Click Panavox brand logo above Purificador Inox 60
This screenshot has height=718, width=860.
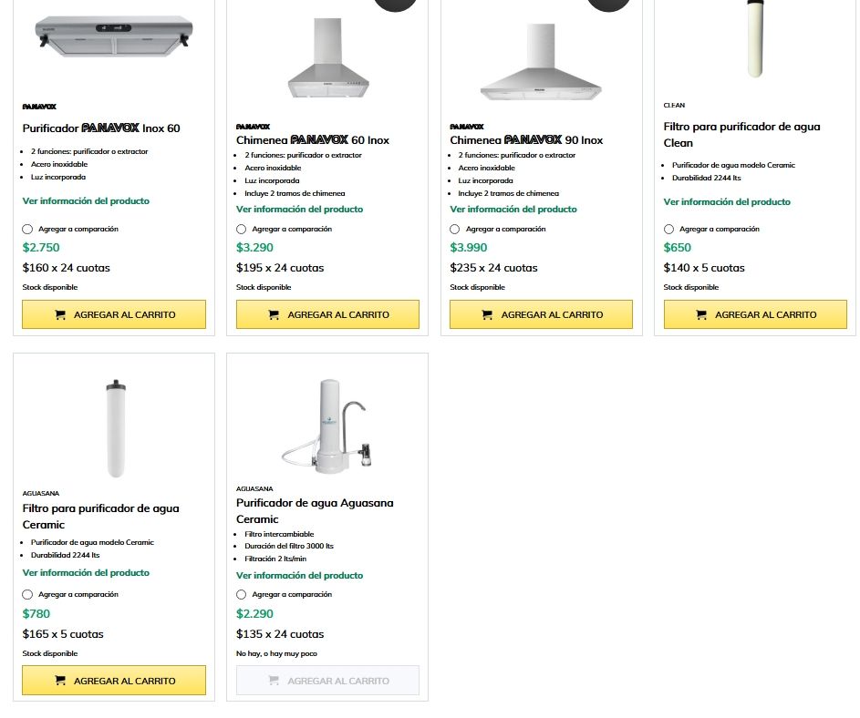click(x=39, y=107)
